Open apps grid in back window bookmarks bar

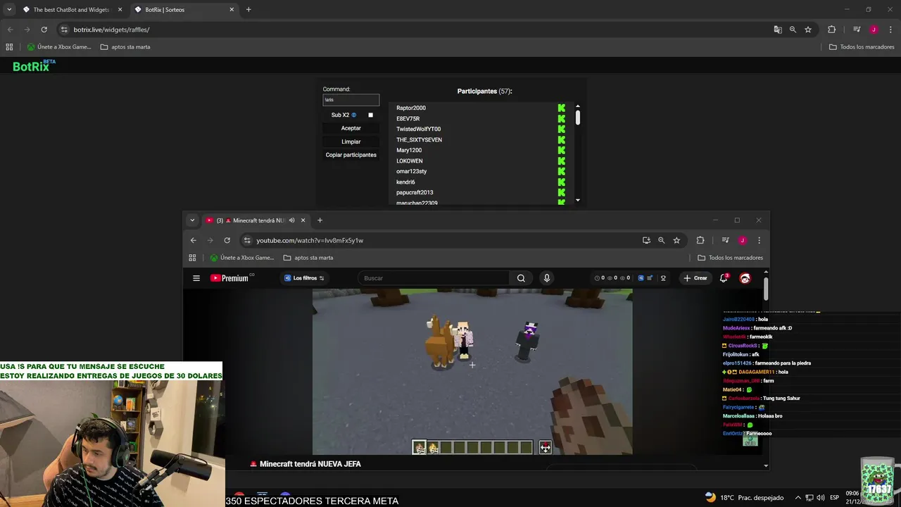[9, 47]
